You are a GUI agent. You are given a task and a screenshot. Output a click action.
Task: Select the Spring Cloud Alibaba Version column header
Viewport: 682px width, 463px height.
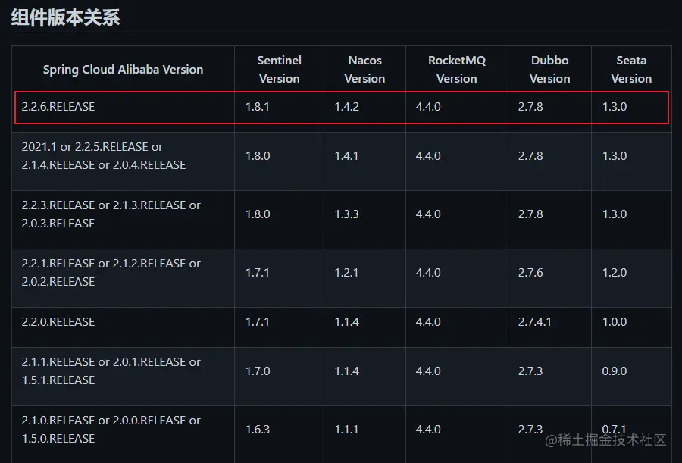click(123, 69)
